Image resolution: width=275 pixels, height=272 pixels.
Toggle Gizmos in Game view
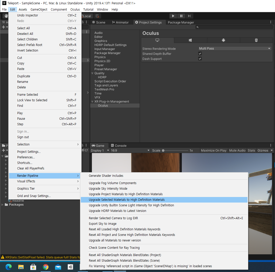263,151
